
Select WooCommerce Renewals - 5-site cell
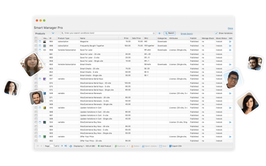tap(99, 101)
